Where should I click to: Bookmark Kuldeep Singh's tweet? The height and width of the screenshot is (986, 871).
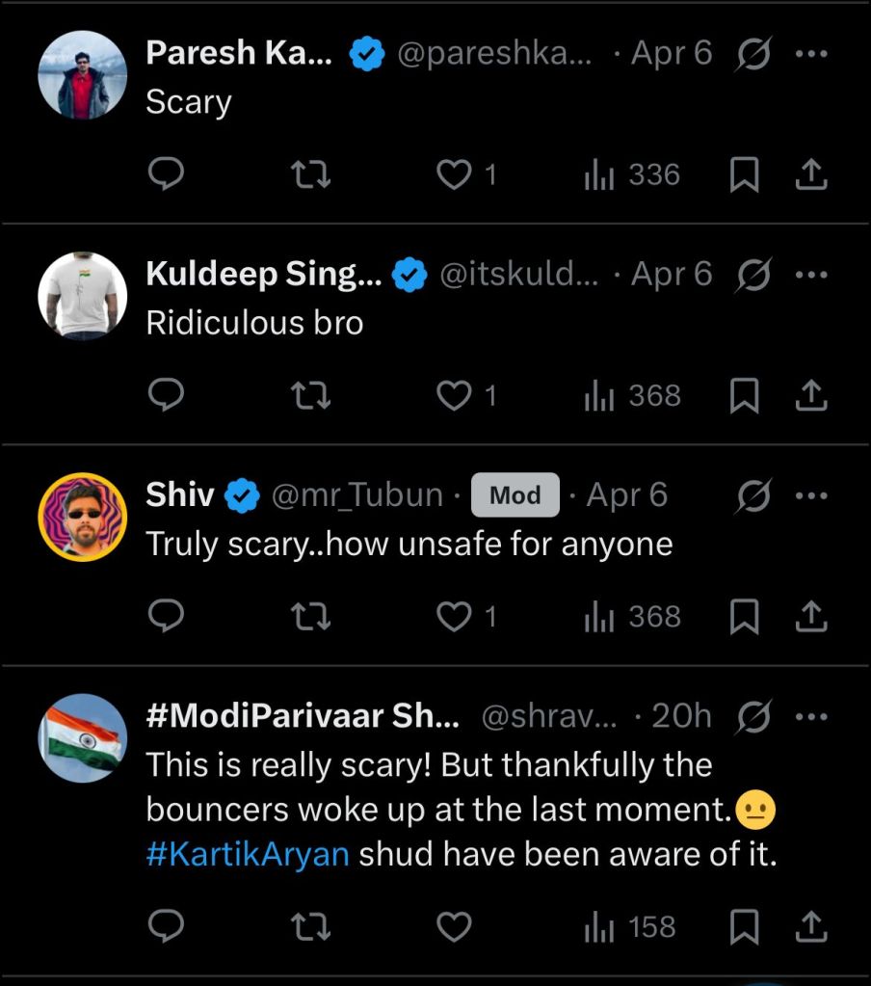coord(744,396)
